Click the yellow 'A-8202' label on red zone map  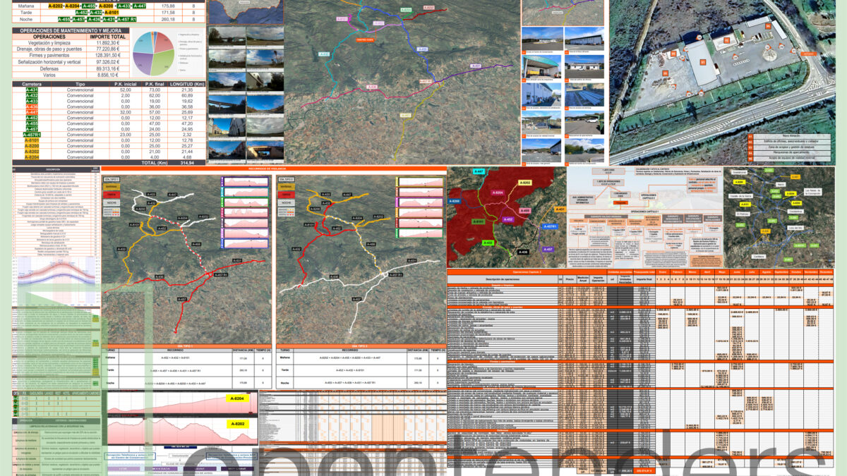point(525,183)
